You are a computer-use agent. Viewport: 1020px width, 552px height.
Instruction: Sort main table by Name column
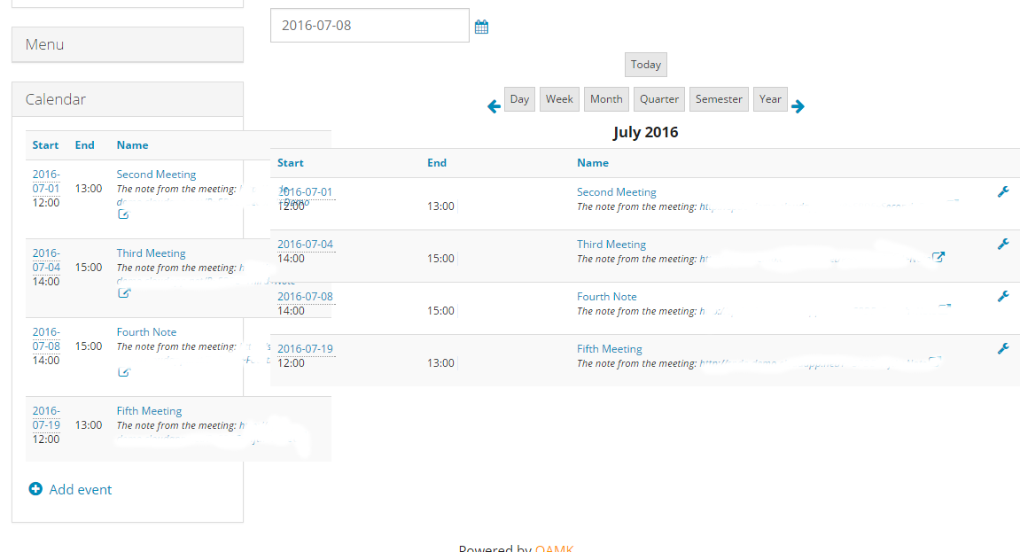(x=593, y=162)
